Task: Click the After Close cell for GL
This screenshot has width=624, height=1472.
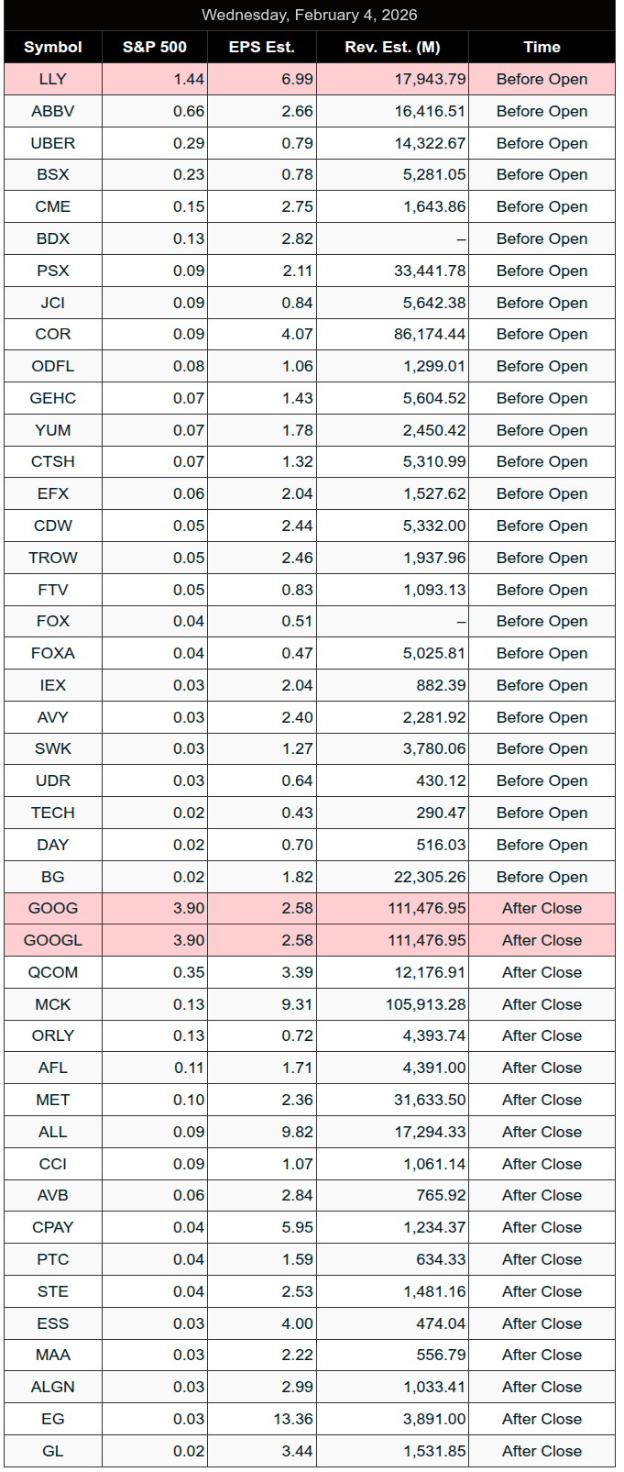Action: click(542, 1451)
